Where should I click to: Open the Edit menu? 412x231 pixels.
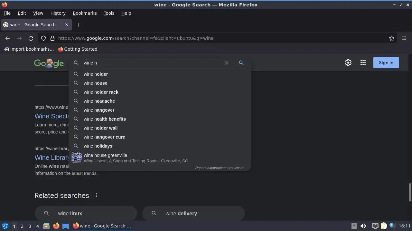point(22,13)
